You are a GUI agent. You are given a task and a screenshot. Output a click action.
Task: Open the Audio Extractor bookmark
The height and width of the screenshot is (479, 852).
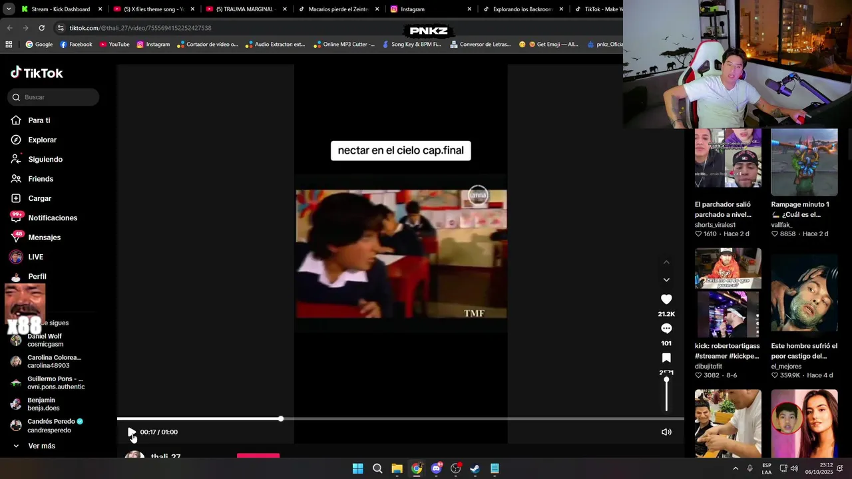coord(275,45)
